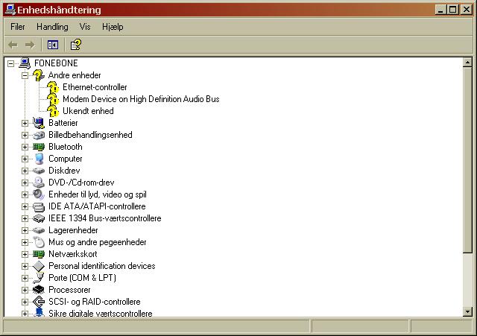The height and width of the screenshot is (336, 477).
Task: Select the Sikre digitale værtscontrollere label
Action: [101, 313]
